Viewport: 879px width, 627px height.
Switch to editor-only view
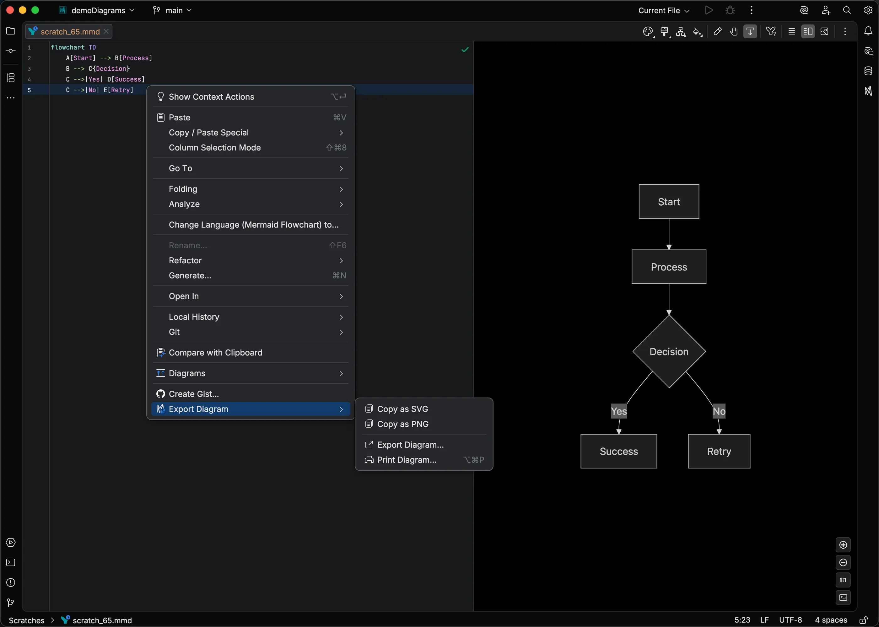point(792,32)
